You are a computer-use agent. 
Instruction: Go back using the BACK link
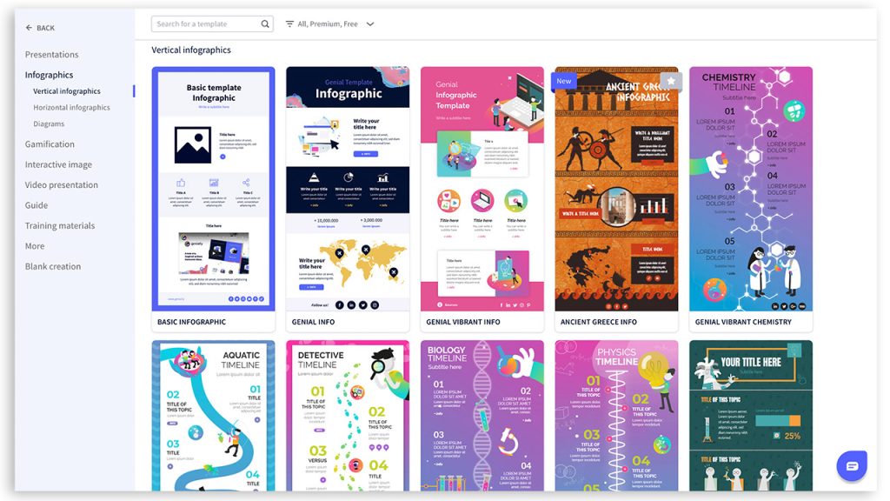pos(40,28)
